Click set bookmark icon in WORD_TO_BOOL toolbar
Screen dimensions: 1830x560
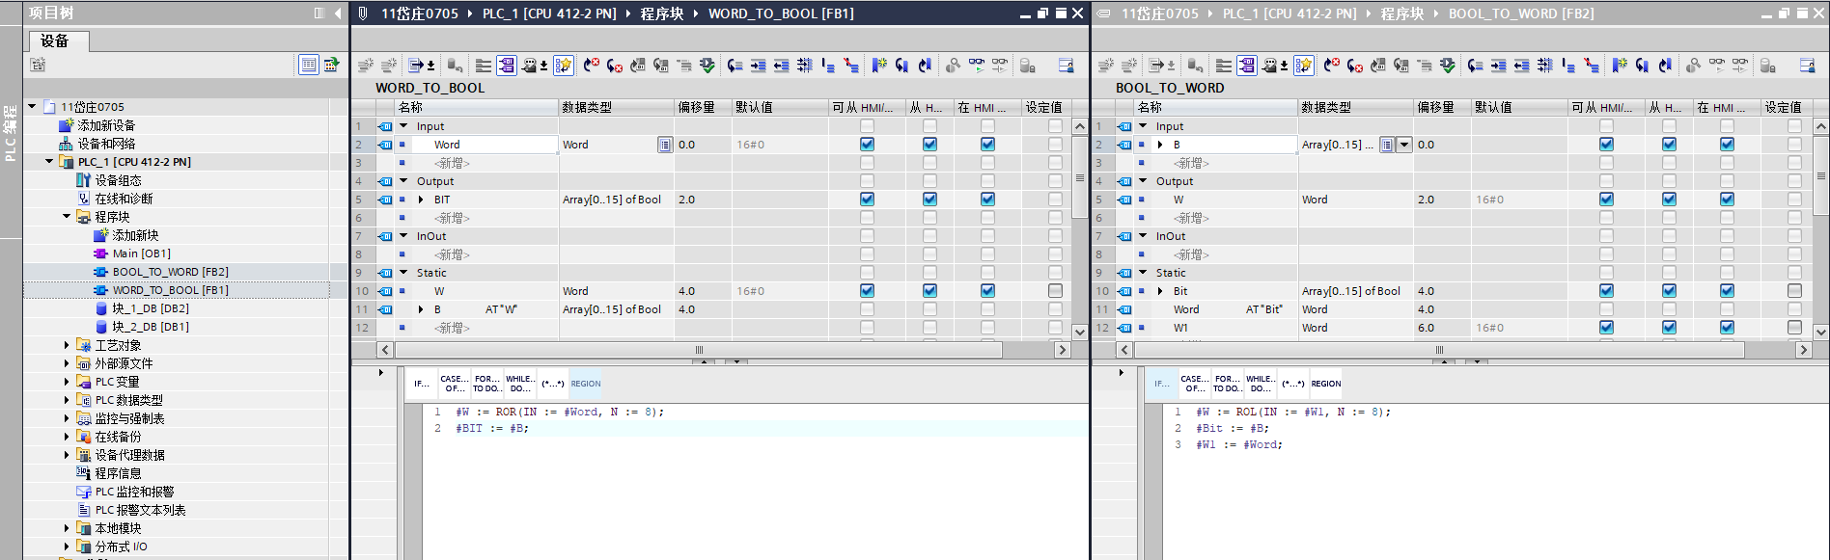[878, 66]
